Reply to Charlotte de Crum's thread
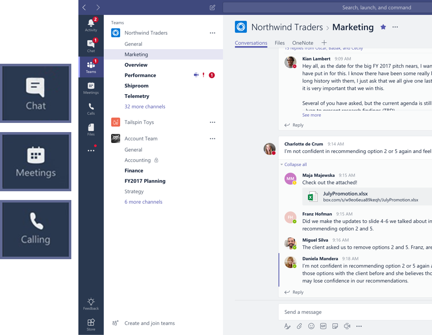Viewport: 432px width, 335px height. pyautogui.click(x=294, y=292)
